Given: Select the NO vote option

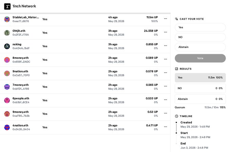Looking at the screenshot, I should 200,37.
